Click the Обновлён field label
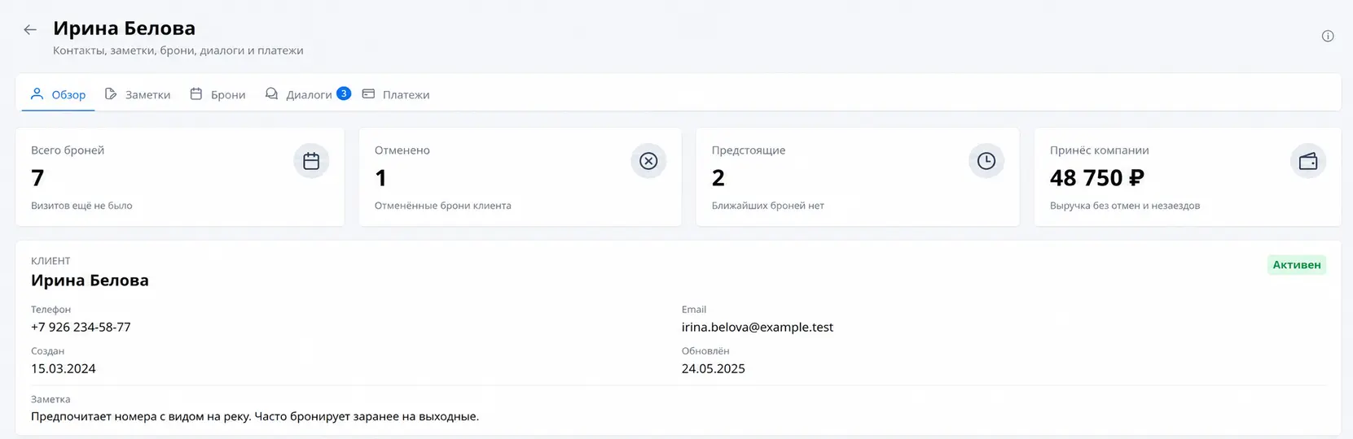The width and height of the screenshot is (1353, 439). [705, 351]
